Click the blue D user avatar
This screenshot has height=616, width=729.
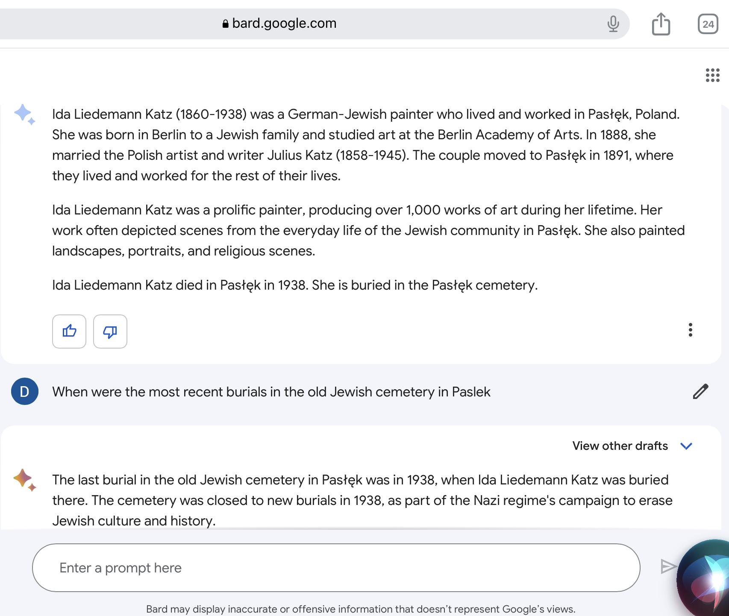(x=25, y=391)
